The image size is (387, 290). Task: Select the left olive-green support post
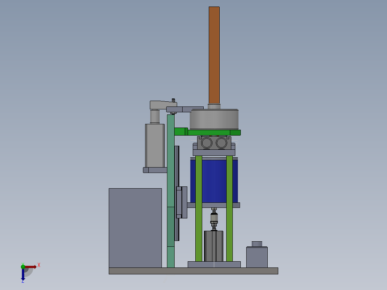click(199, 208)
